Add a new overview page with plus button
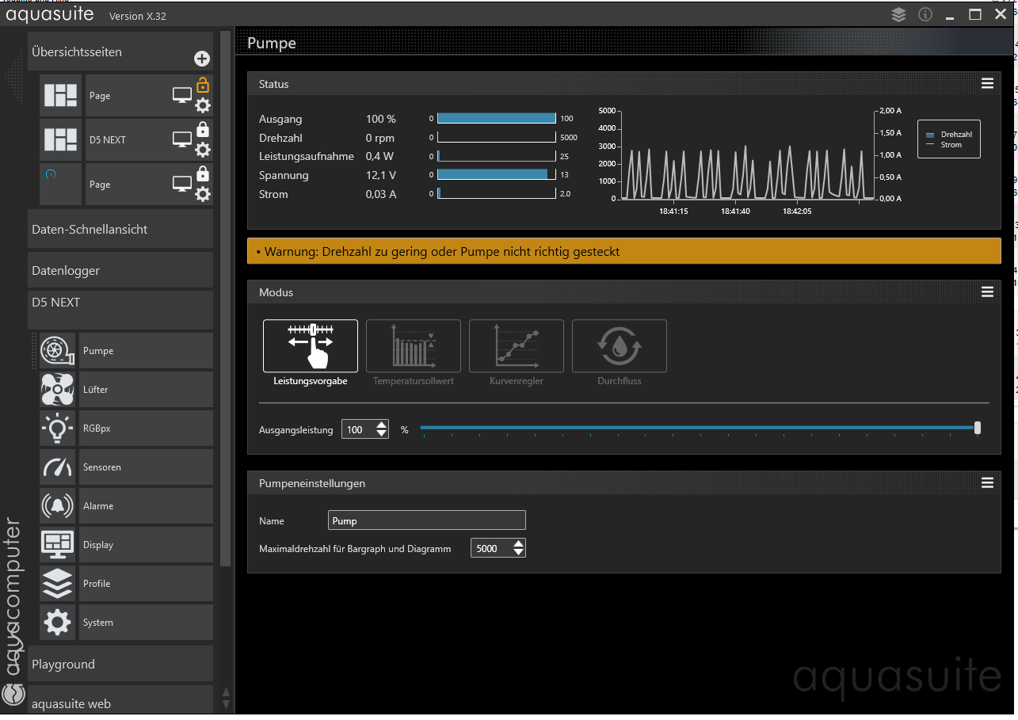The image size is (1018, 720). (x=202, y=59)
